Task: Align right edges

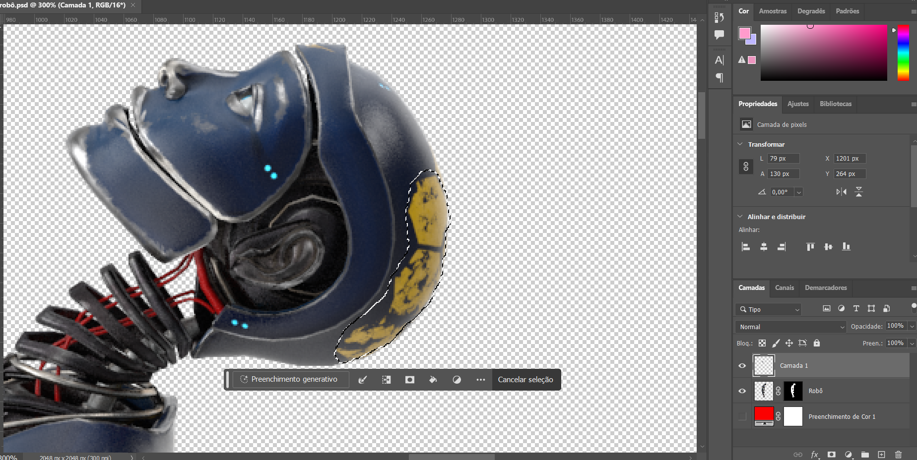Action: click(x=782, y=246)
